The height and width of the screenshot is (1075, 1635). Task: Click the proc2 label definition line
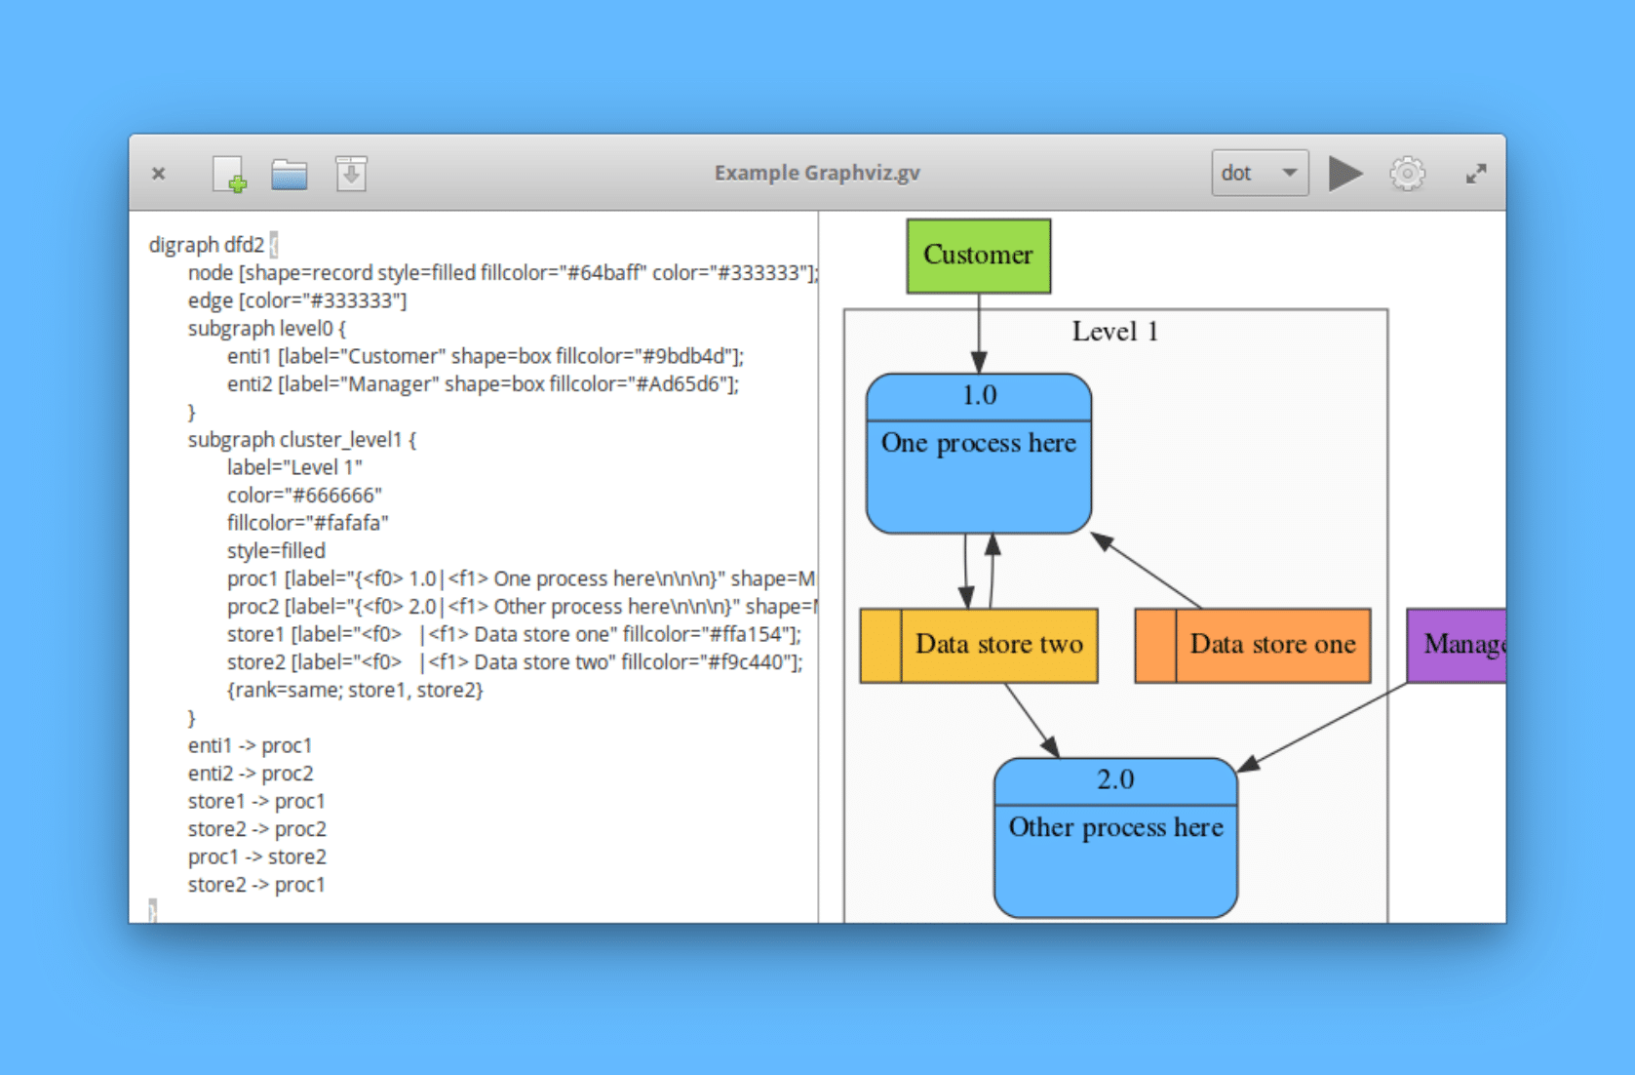pyautogui.click(x=522, y=606)
